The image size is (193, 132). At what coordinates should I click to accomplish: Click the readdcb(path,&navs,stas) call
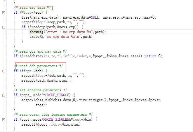(x=46, y=81)
